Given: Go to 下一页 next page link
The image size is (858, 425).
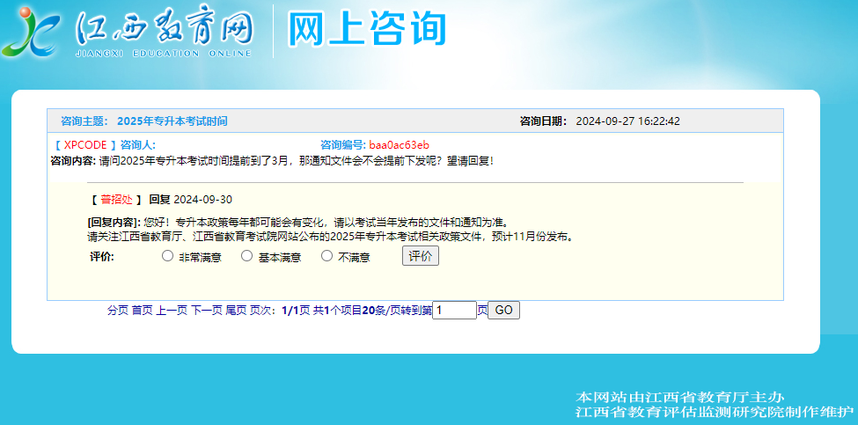Looking at the screenshot, I should [207, 311].
